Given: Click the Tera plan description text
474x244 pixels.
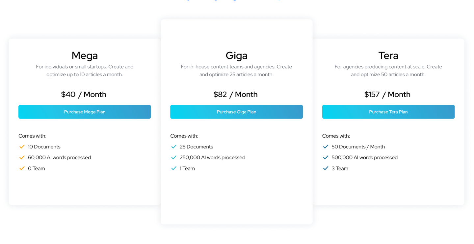Looking at the screenshot, I should [x=388, y=71].
